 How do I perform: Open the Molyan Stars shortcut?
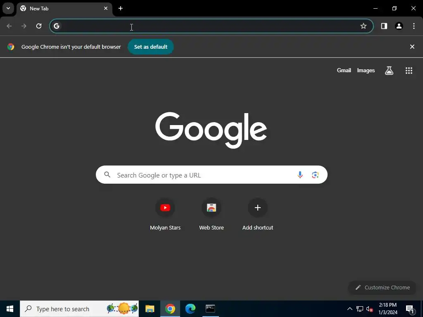165,214
